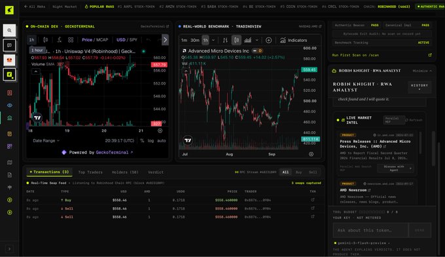Switch to Verdict tab
This screenshot has width=445, height=257.
(x=156, y=172)
